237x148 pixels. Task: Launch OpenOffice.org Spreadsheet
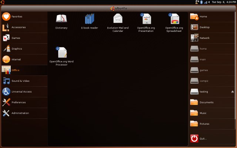(x=174, y=18)
